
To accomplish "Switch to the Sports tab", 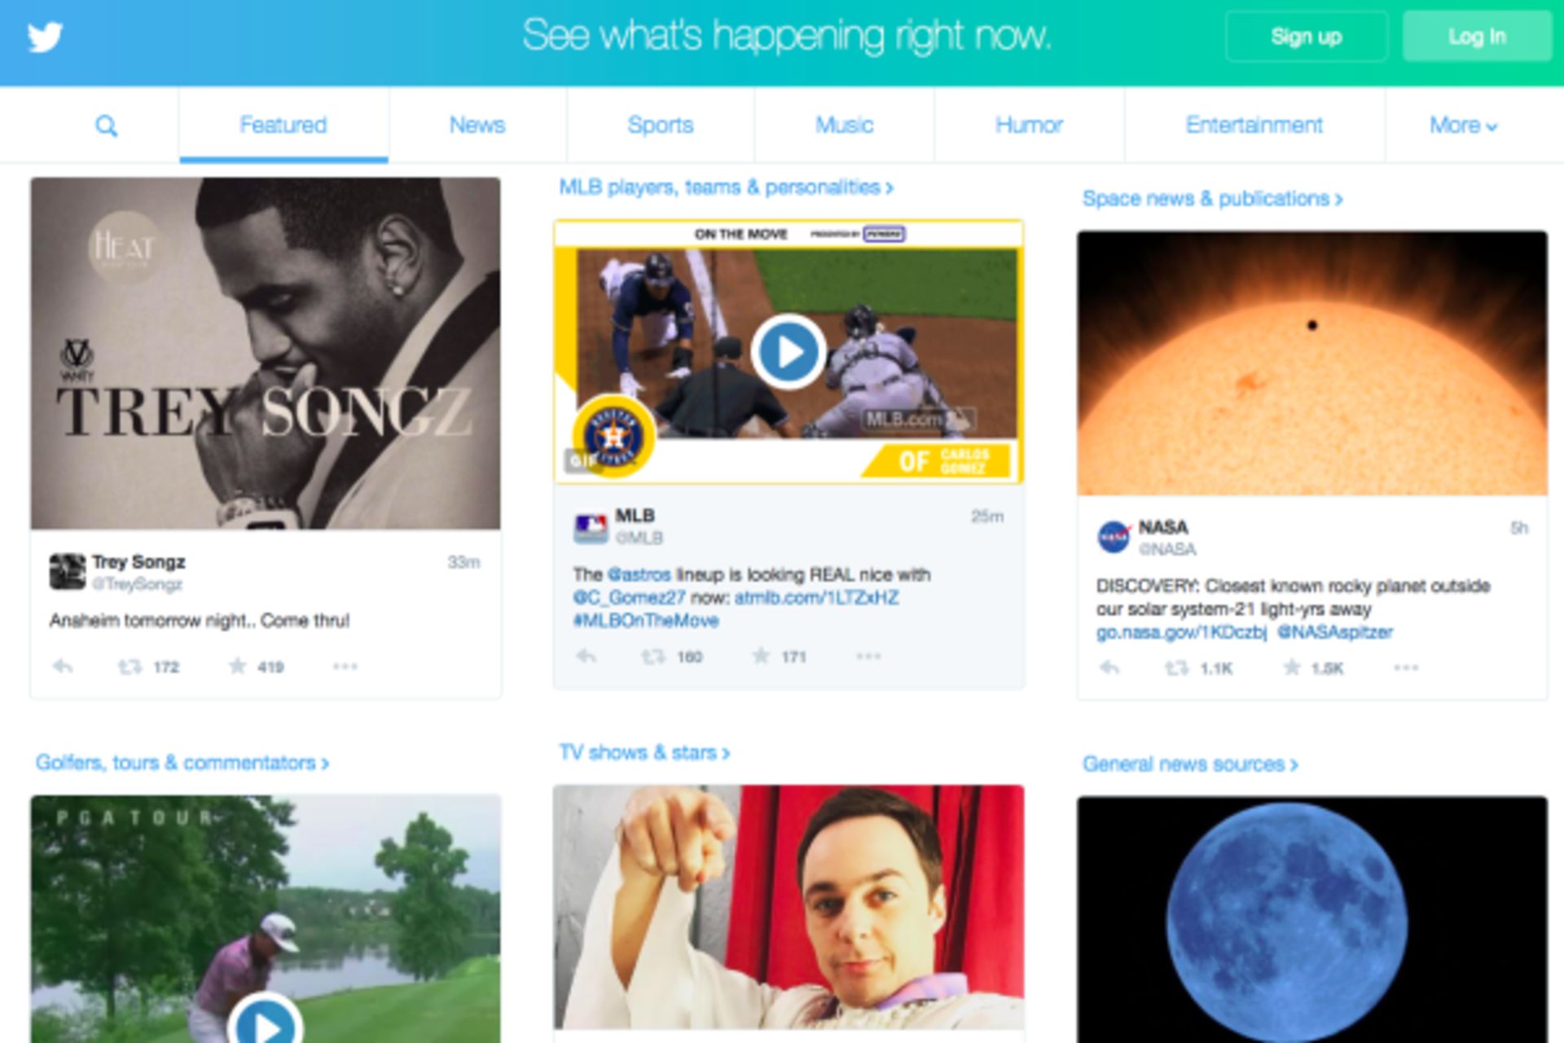I will coord(661,125).
